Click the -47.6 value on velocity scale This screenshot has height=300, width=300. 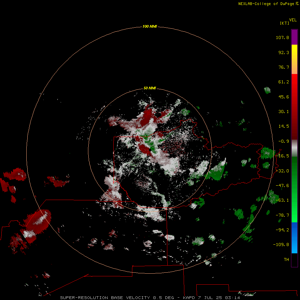[x=282, y=186]
